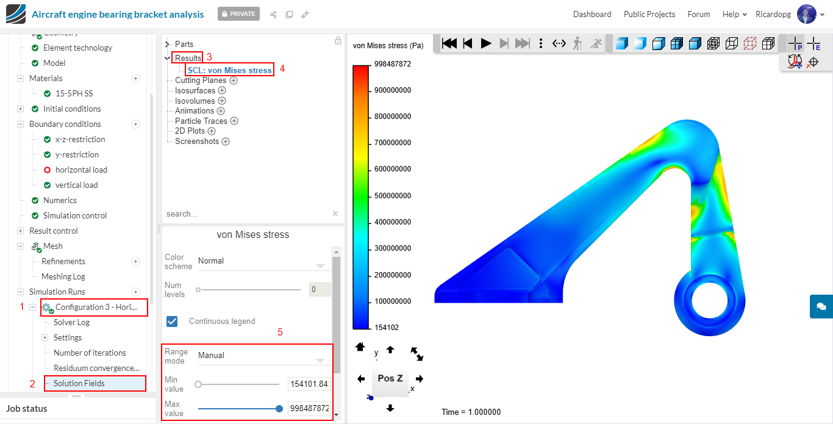Screen dimensions: 833x424
Task: Click the bounce loop mode icon
Action: 559,43
